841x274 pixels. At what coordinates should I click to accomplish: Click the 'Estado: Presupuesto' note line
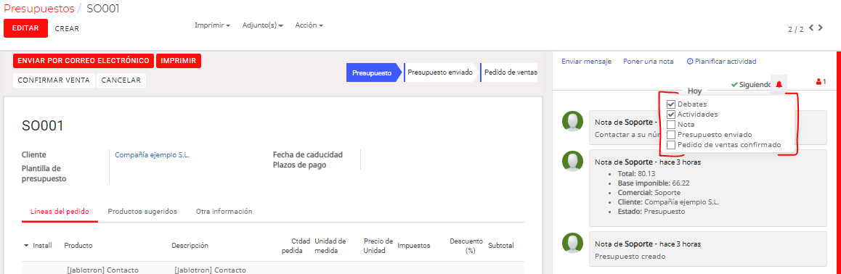tap(651, 212)
